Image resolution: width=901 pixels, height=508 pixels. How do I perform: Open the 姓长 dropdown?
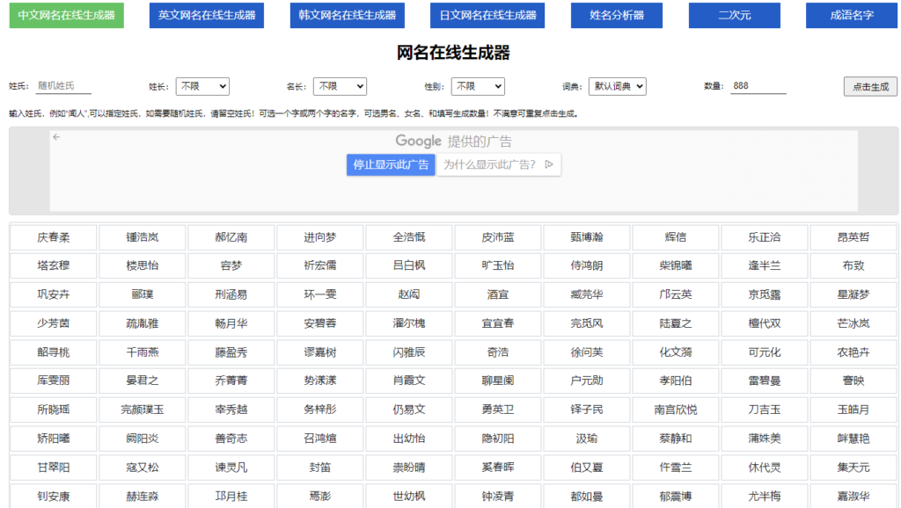tap(202, 86)
